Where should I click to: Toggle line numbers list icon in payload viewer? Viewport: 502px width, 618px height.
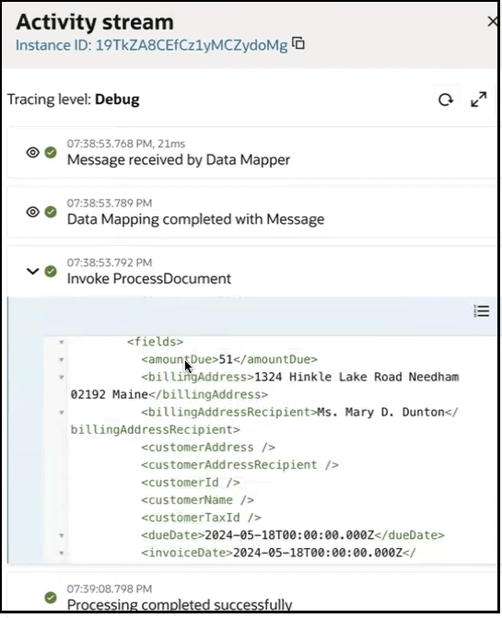click(x=481, y=311)
